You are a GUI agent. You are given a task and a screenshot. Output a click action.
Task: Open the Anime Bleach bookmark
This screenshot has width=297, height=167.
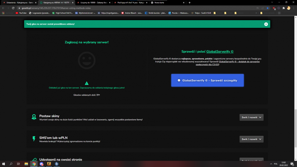point(132,13)
